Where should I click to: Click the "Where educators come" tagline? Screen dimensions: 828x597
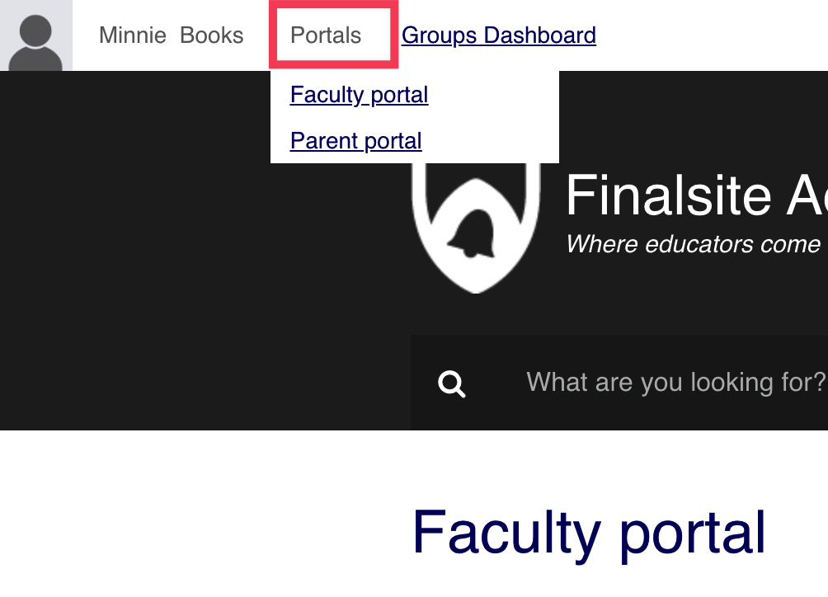point(693,244)
